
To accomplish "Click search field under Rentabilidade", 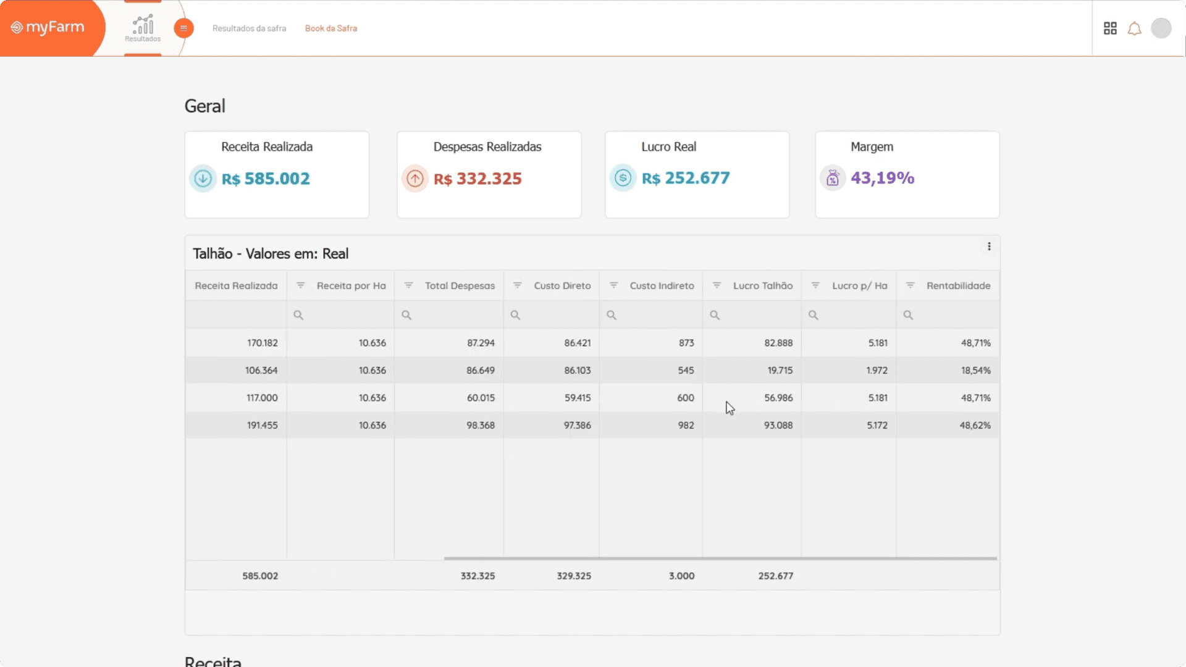I will coord(948,315).
